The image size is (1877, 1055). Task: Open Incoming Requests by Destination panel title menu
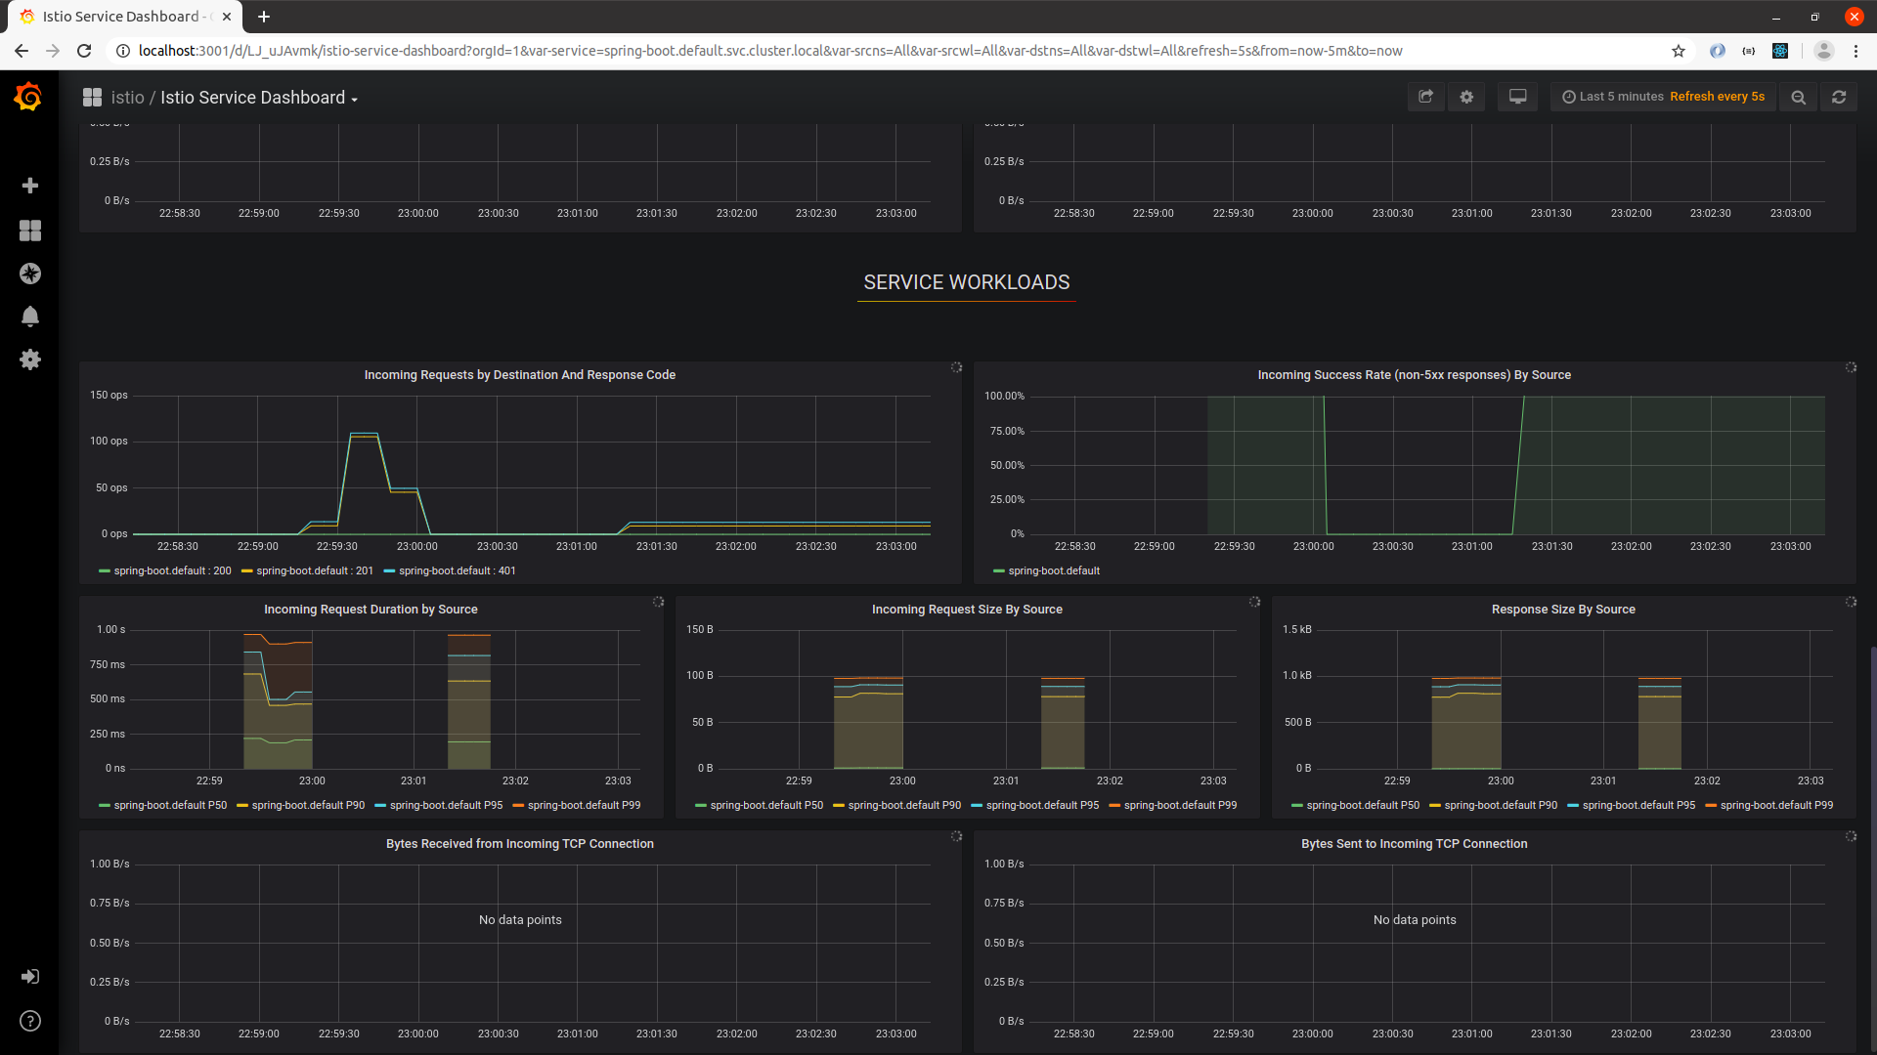[519, 375]
